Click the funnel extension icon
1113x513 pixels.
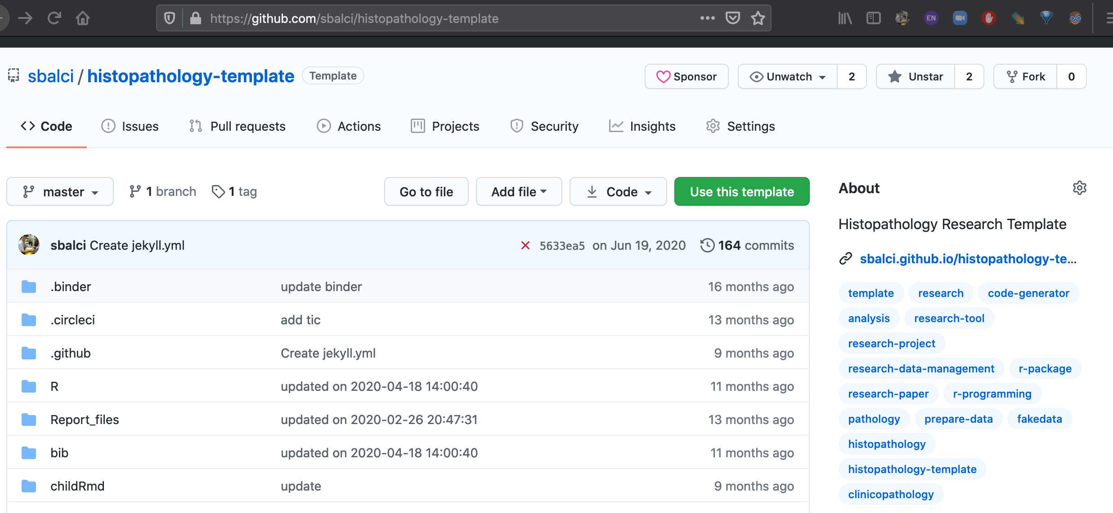click(1046, 18)
